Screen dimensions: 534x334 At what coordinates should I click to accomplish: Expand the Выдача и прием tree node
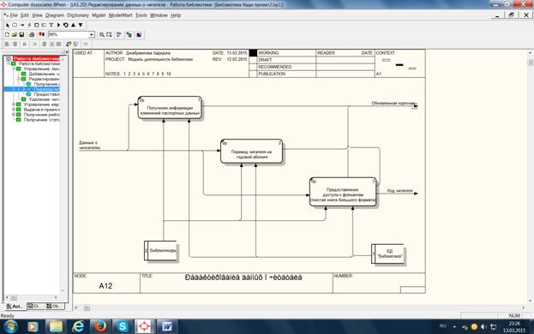point(14,110)
